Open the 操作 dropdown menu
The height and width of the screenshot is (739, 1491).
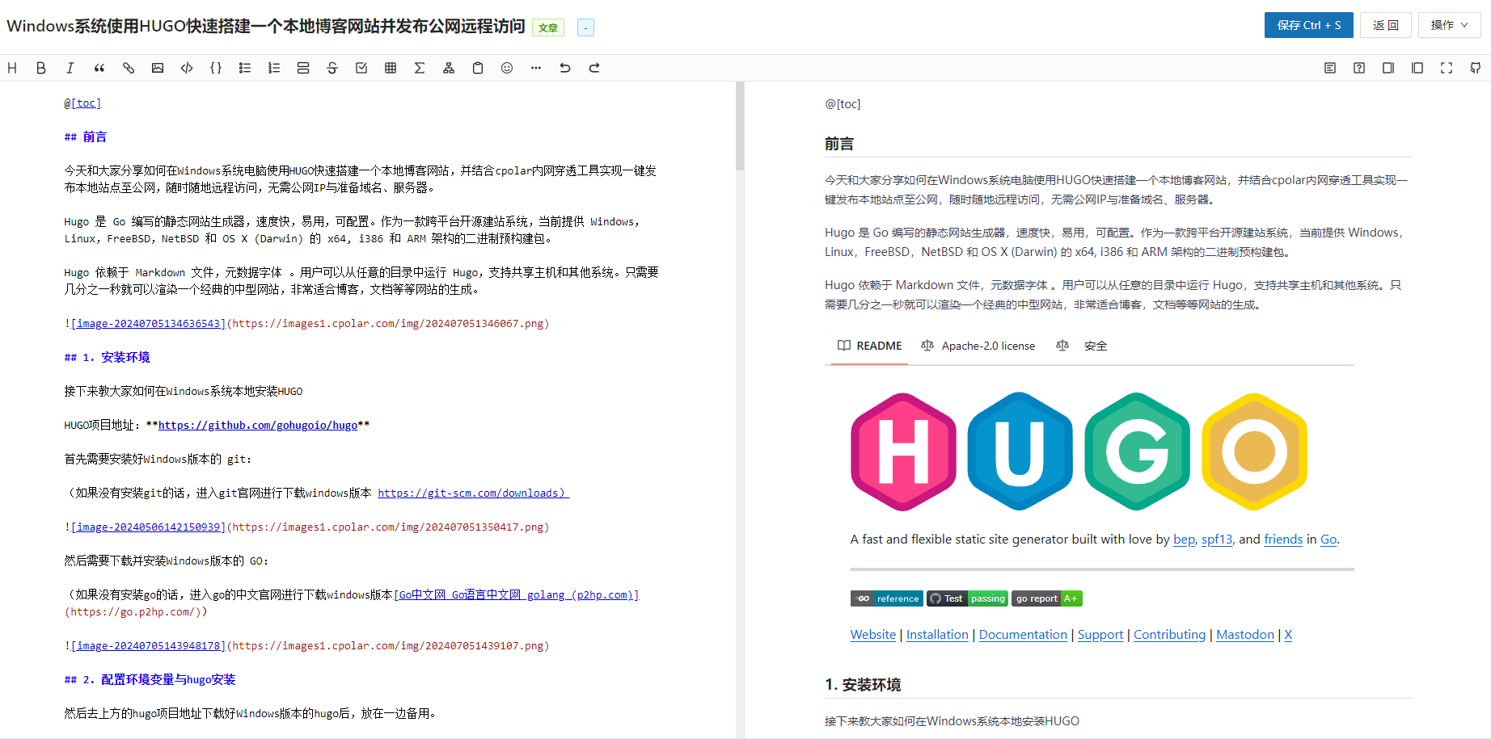tap(1449, 25)
